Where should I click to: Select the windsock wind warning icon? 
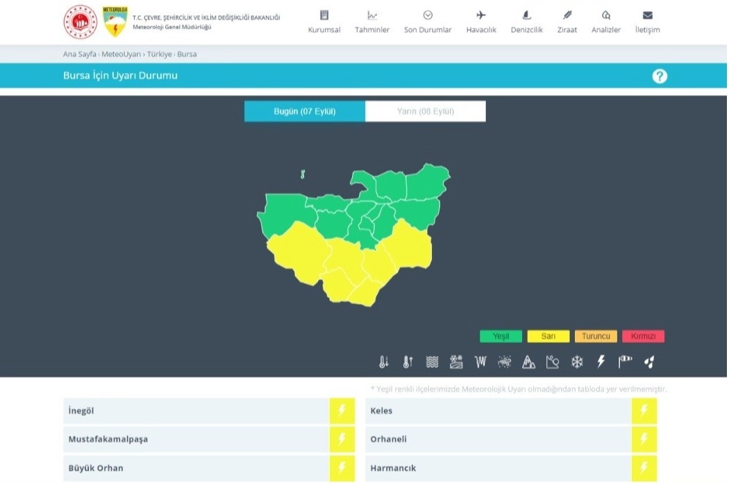click(625, 362)
